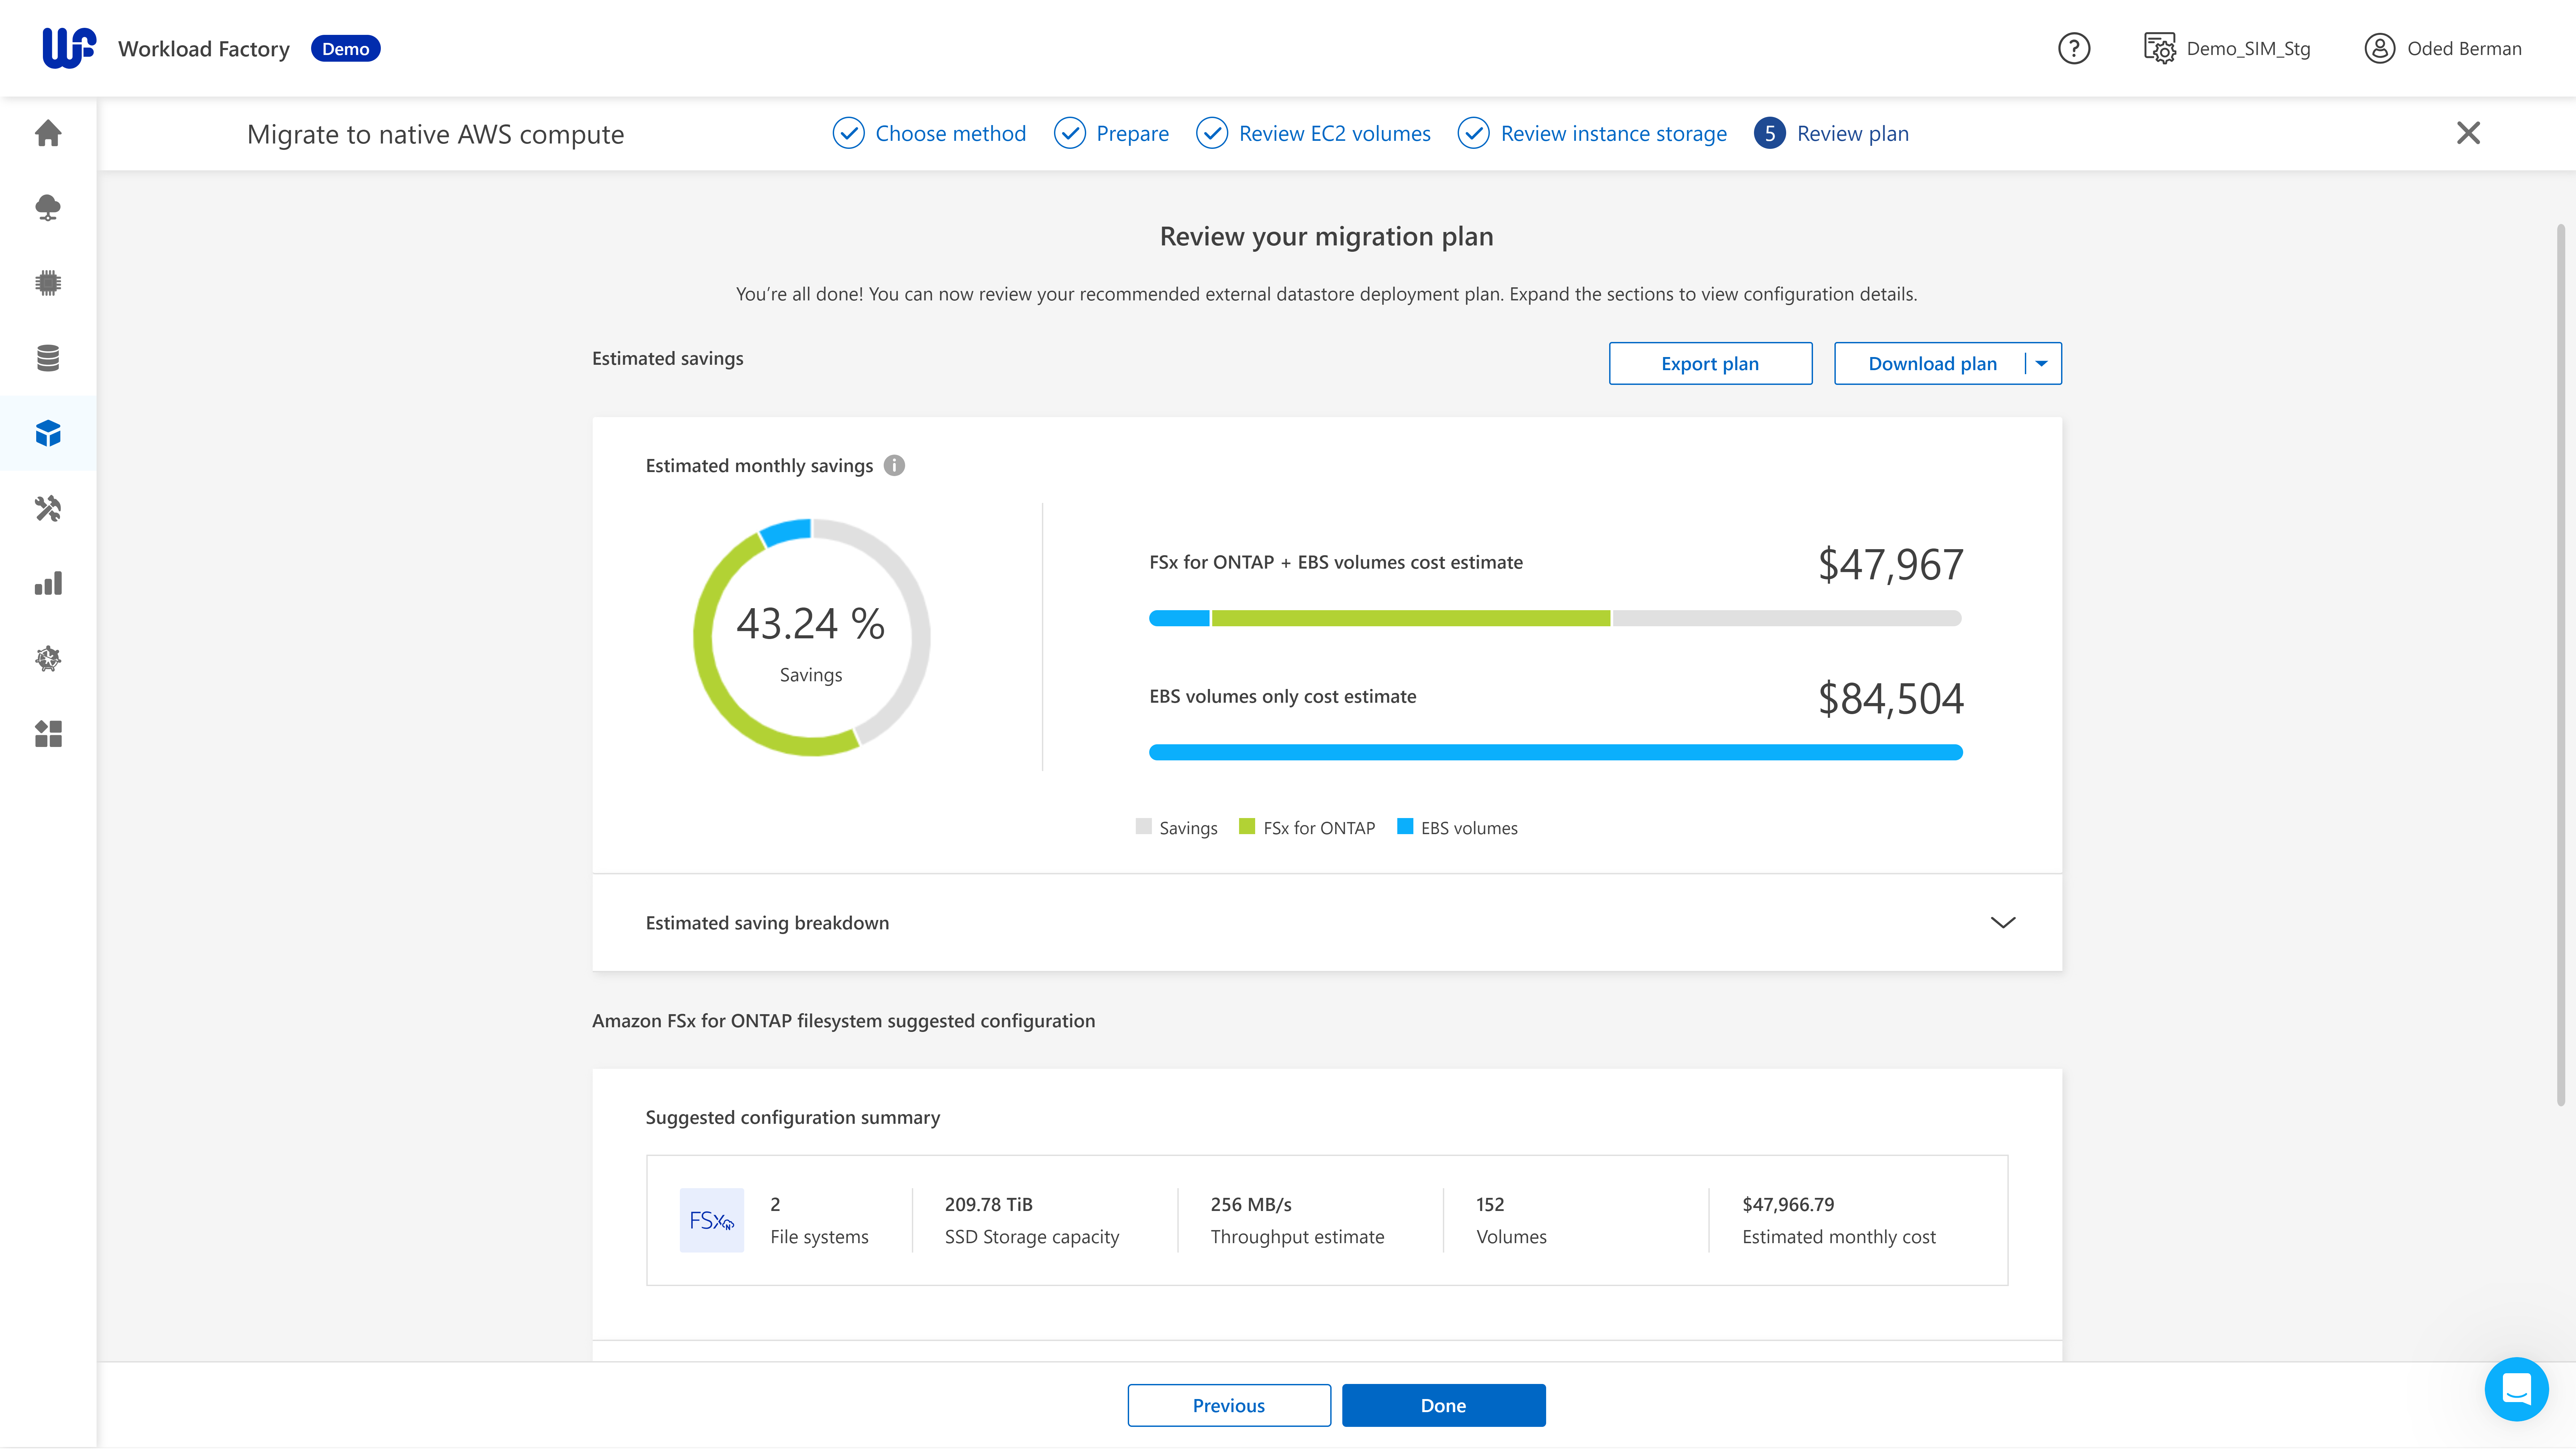Click the blue cube sidebar icon
Screen dimensions: 2576x1449
[48, 433]
